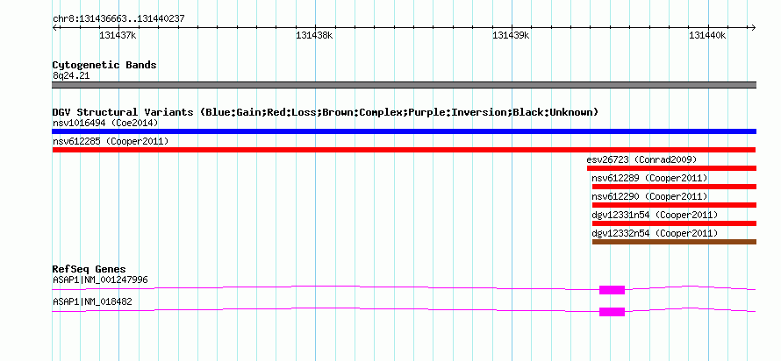
Task: Click the 131440k ruler mark
Action: point(708,35)
